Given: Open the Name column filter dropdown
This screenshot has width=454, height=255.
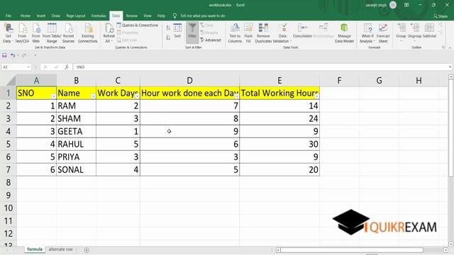Looking at the screenshot, I should click(x=93, y=96).
